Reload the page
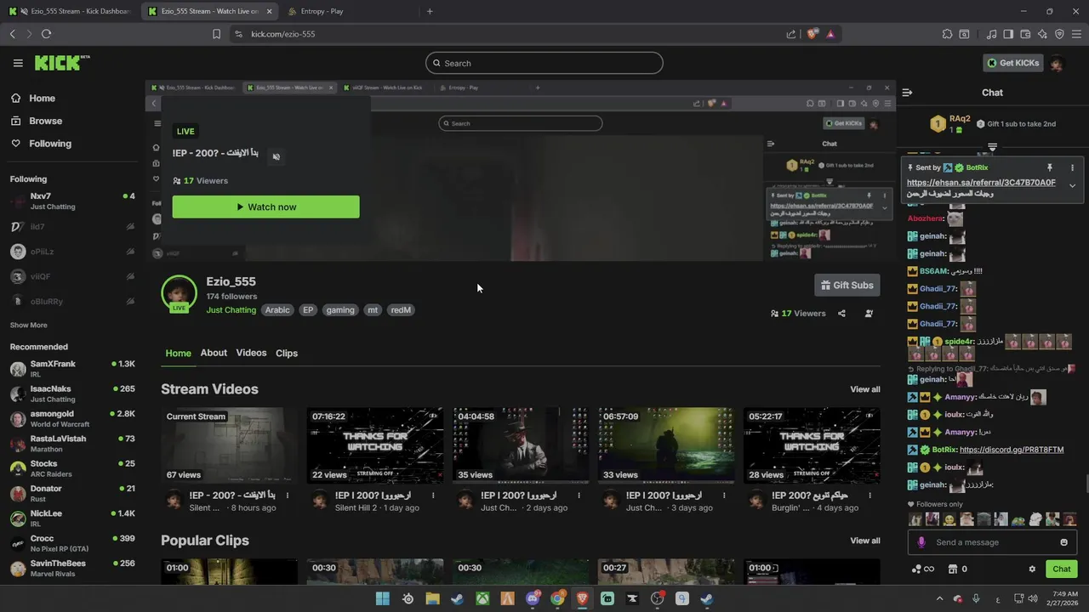 [46, 34]
